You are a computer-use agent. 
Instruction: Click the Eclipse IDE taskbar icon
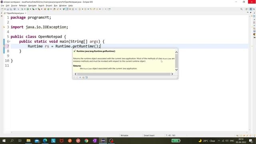click(x=103, y=141)
